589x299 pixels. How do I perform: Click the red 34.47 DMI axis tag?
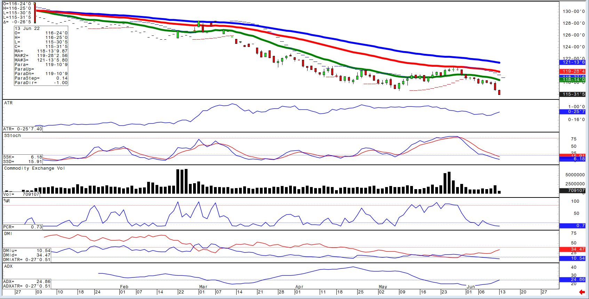pos(572,249)
